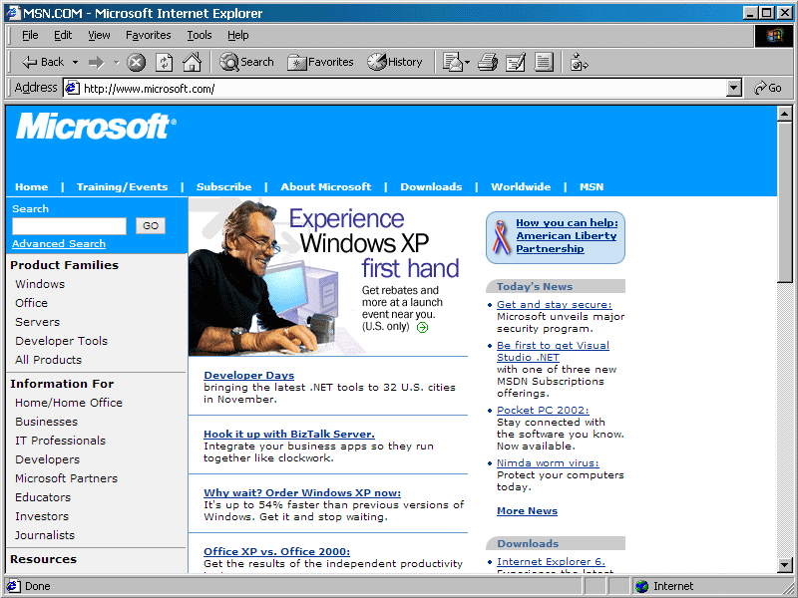Screen dimensions: 798x598
Task: Click the Edit page icon
Action: (516, 62)
